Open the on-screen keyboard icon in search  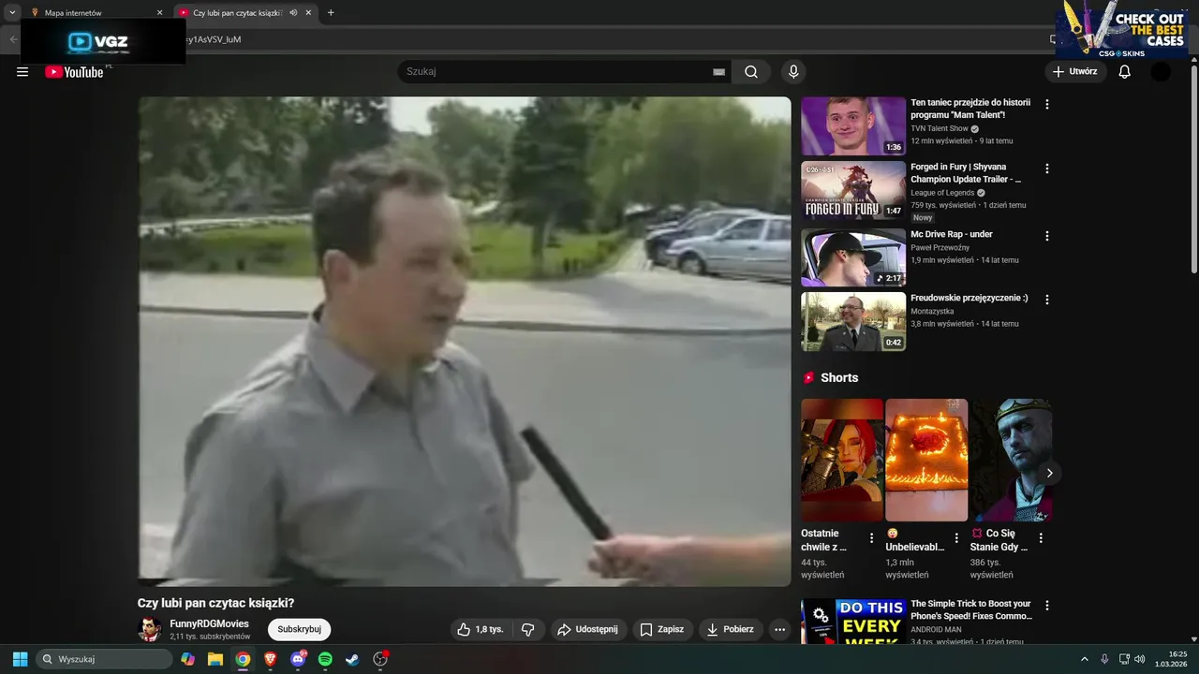[718, 72]
